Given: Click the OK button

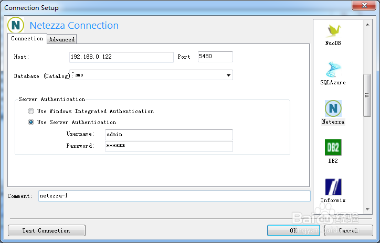Looking at the screenshot, I should (293, 230).
